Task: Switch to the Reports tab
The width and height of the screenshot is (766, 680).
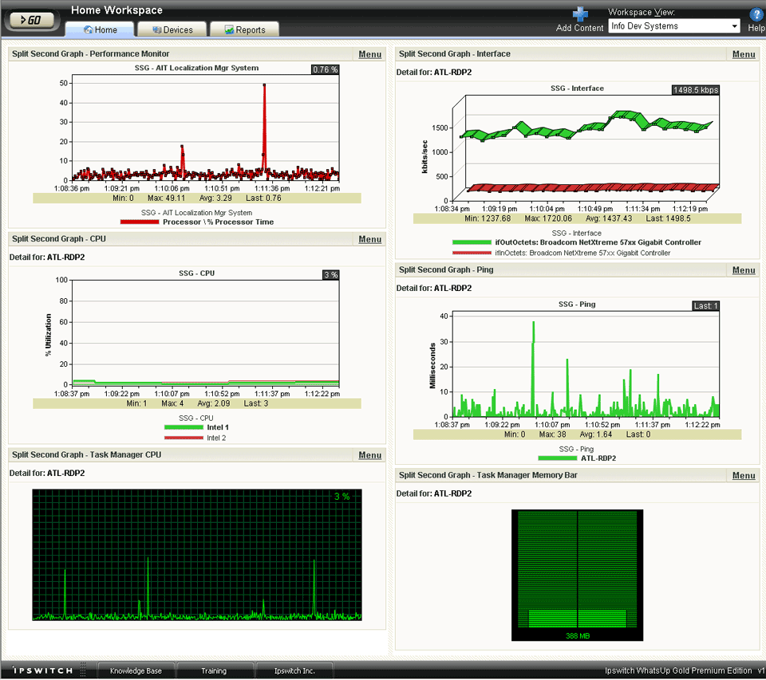Action: pyautogui.click(x=244, y=29)
